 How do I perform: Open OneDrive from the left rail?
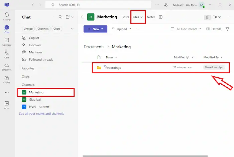(x=7, y=67)
